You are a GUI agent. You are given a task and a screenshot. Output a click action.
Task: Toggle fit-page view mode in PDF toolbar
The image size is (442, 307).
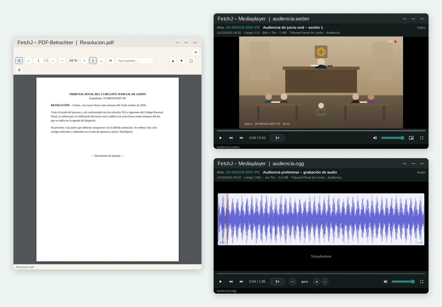(x=93, y=61)
